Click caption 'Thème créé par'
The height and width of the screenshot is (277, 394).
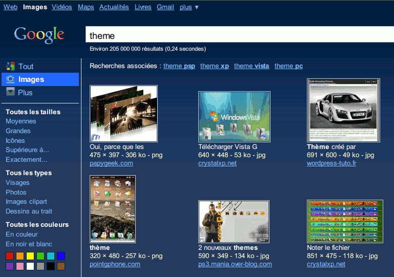[x=331, y=146]
